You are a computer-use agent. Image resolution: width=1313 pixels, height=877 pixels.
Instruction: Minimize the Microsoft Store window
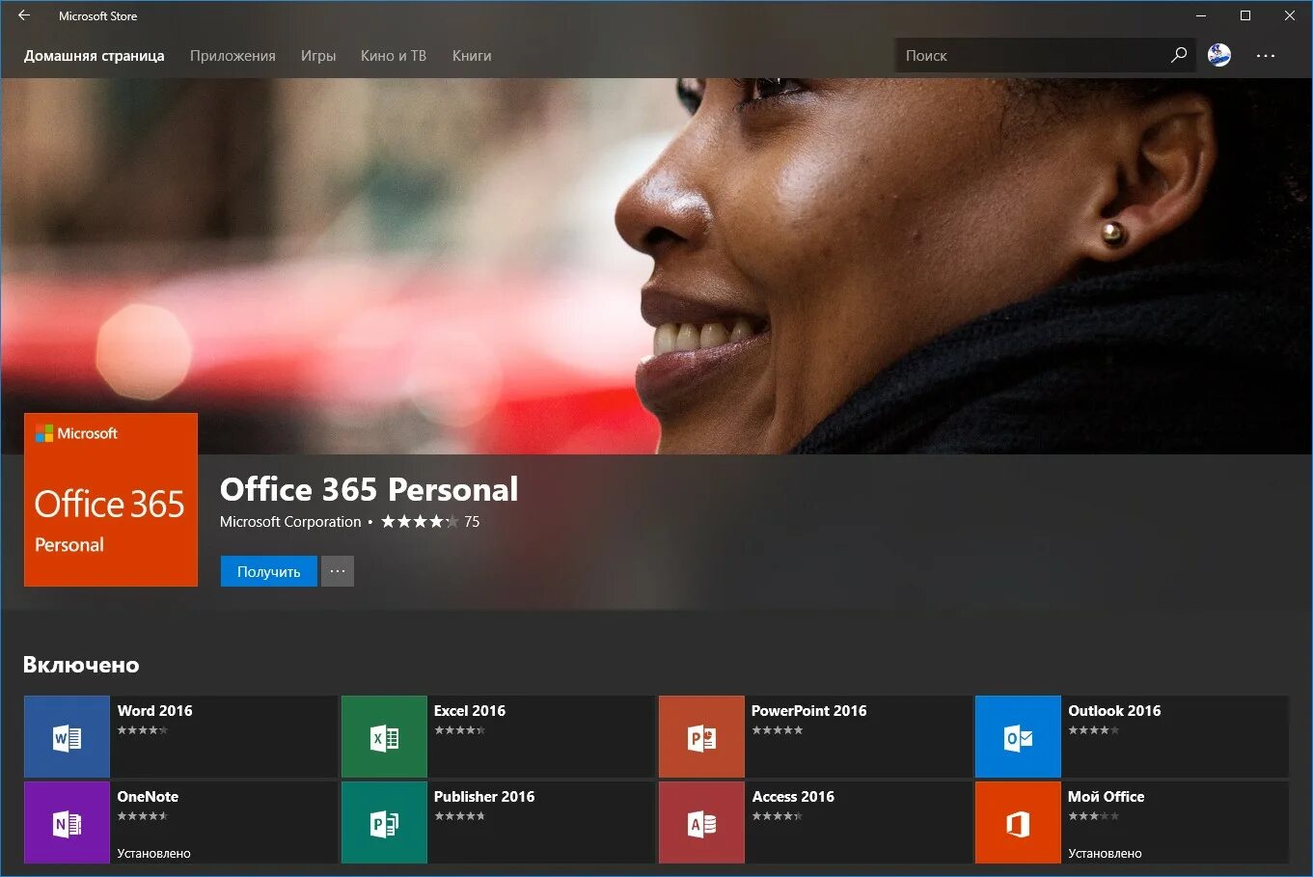1201,15
